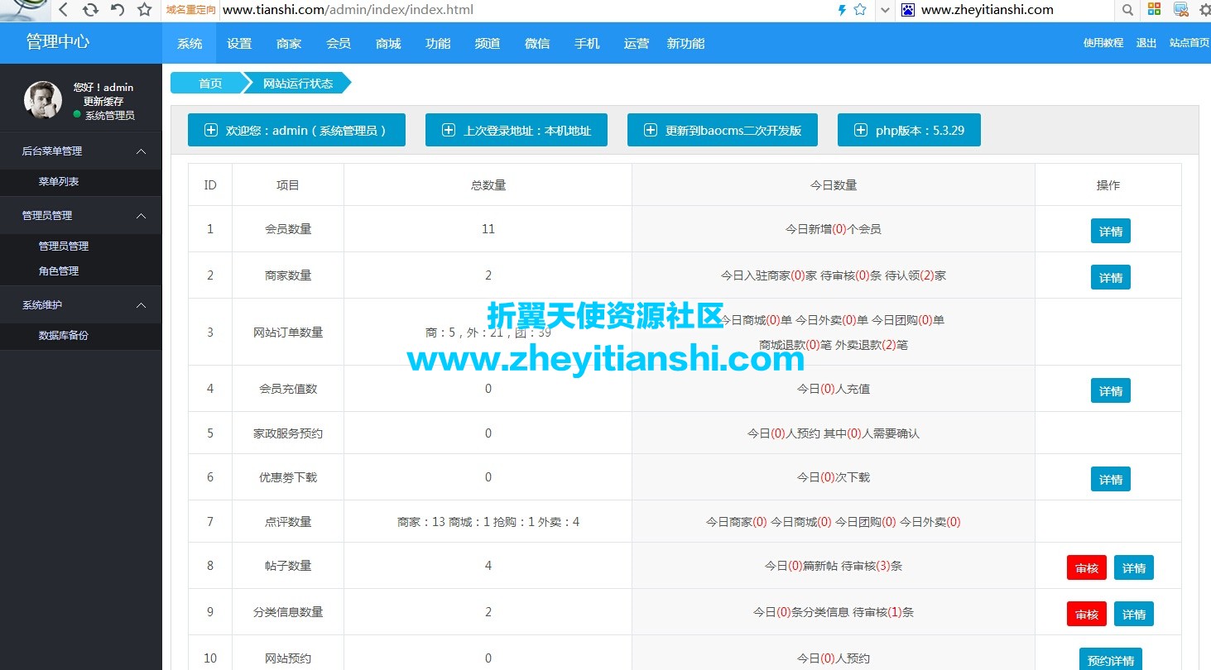Image resolution: width=1211 pixels, height=670 pixels.
Task: Open the 商城 navigation menu
Action: coord(387,43)
